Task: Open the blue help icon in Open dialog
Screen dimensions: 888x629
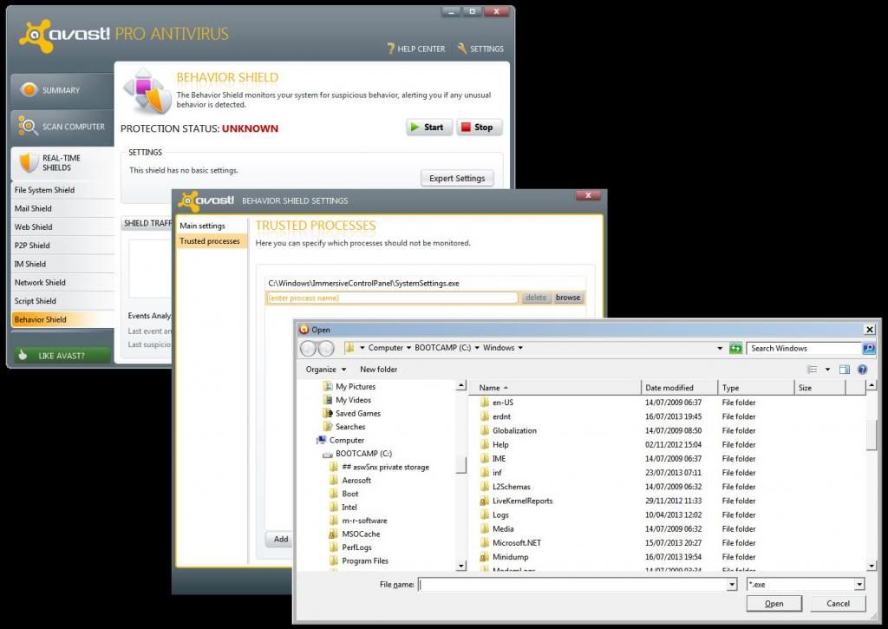Action: 862,370
